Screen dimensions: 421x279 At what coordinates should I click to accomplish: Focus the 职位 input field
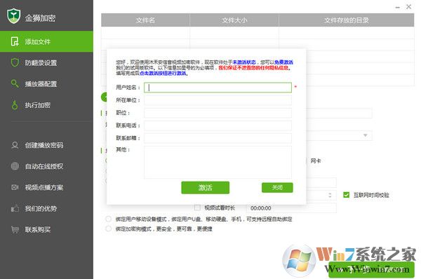tap(218, 113)
